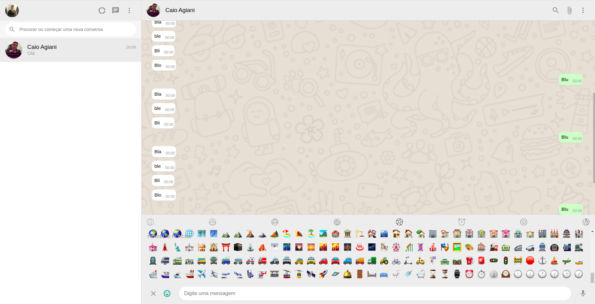Start a new chat with message icon
This screenshot has width=595, height=304.
click(x=116, y=11)
